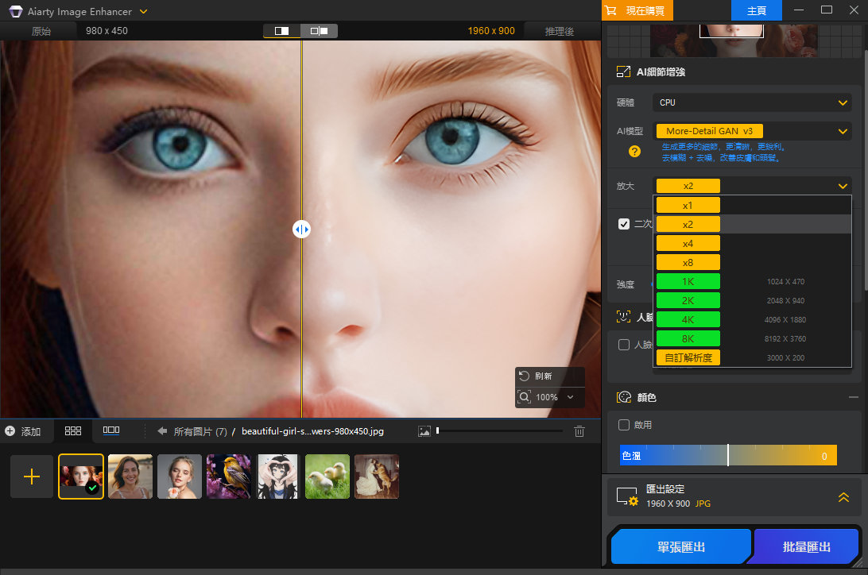This screenshot has width=868, height=575.
Task: Click the split-view comparison mode icon
Action: [282, 31]
